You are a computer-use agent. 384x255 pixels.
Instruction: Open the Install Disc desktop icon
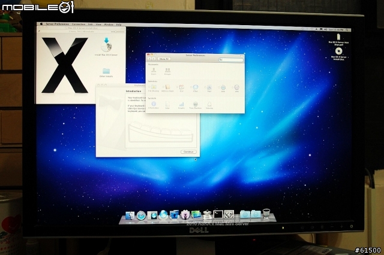pyautogui.click(x=338, y=54)
